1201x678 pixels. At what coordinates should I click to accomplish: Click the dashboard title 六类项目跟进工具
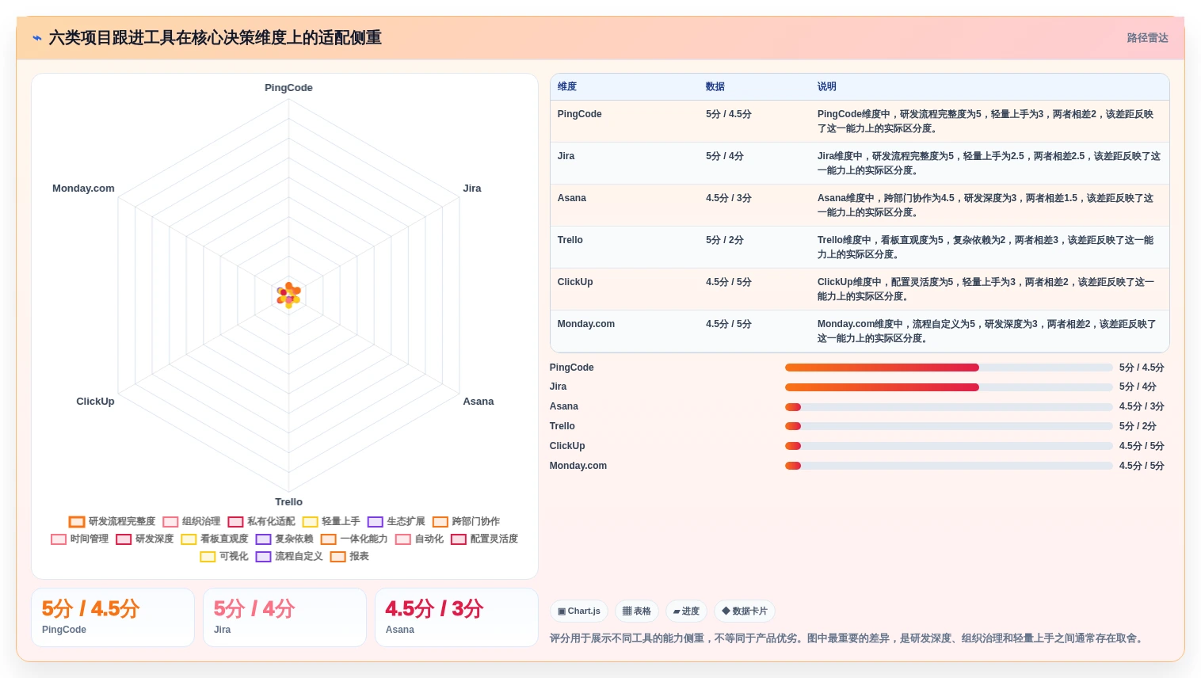click(215, 38)
